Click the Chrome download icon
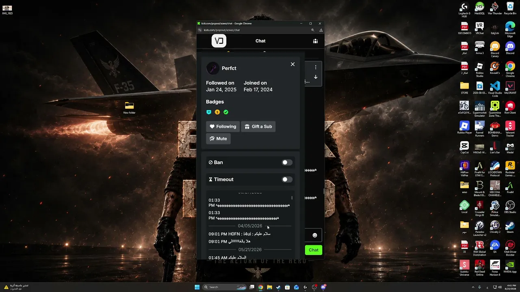520x292 pixels. pos(321,30)
